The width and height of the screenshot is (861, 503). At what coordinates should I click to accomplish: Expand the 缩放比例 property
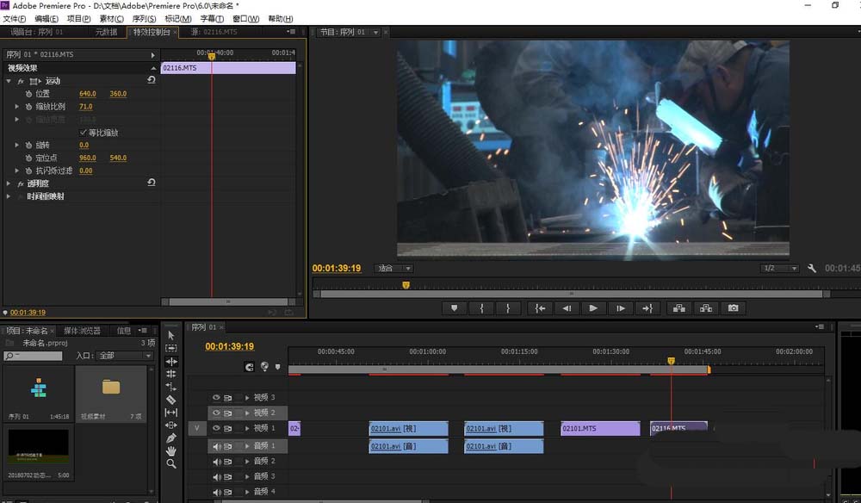pyautogui.click(x=16, y=107)
